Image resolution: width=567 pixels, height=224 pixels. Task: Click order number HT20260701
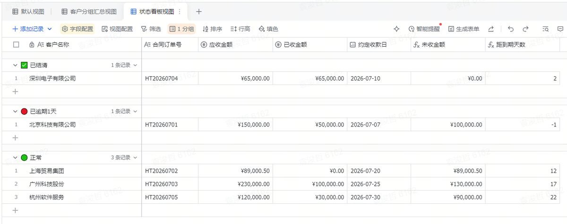coord(170,124)
